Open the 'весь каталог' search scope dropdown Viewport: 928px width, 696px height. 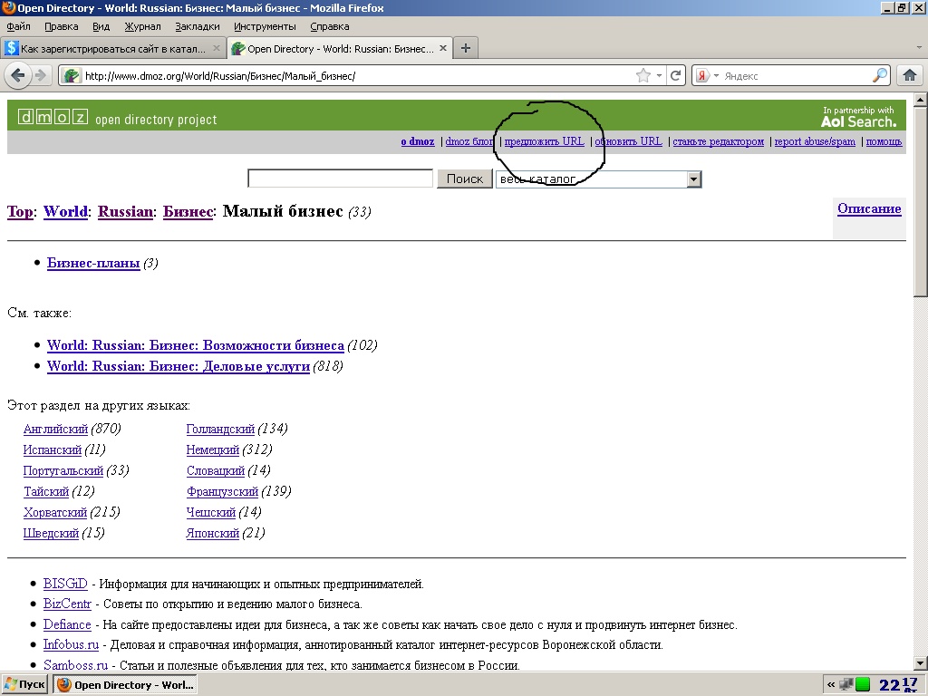click(x=693, y=179)
